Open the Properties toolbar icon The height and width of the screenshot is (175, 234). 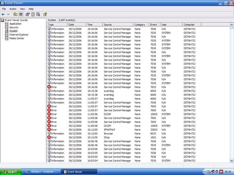27,14
